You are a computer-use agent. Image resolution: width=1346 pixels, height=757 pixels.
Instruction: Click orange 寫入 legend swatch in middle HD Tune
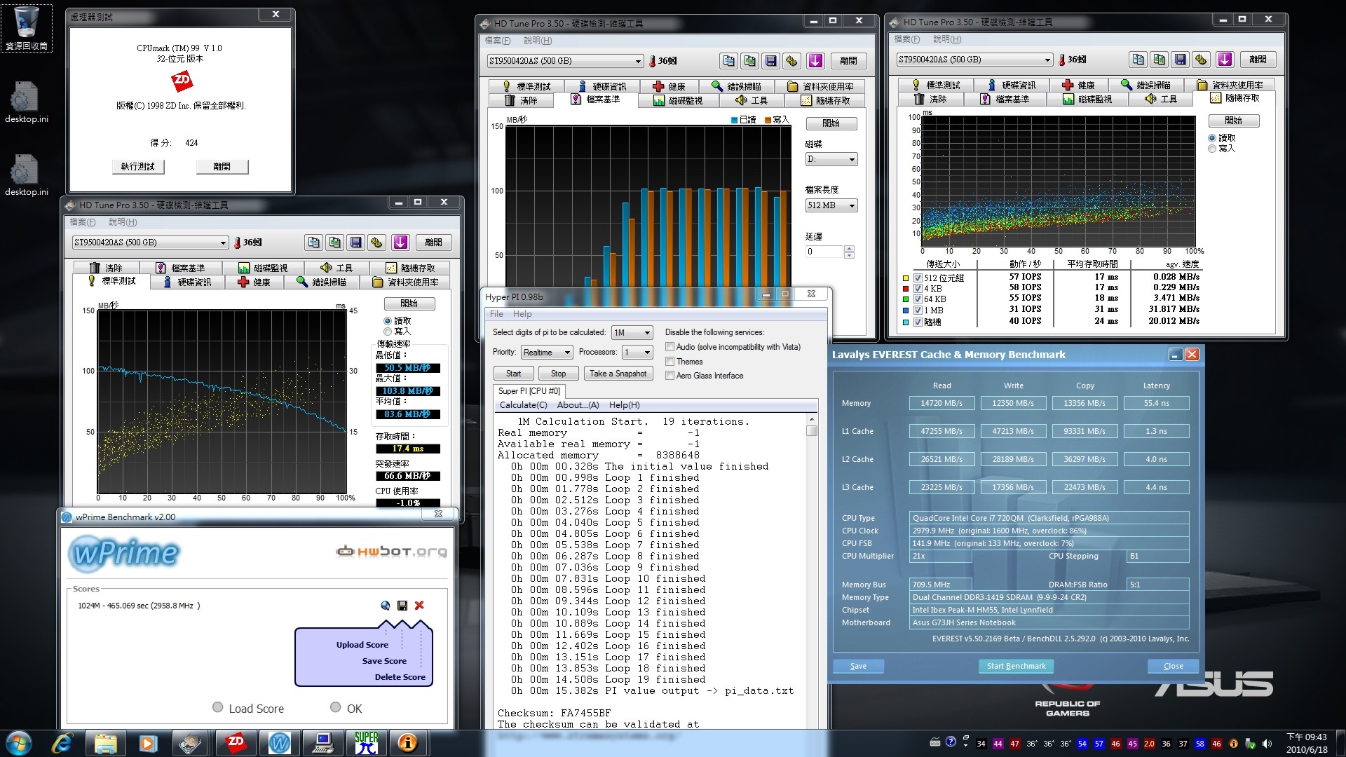click(768, 120)
